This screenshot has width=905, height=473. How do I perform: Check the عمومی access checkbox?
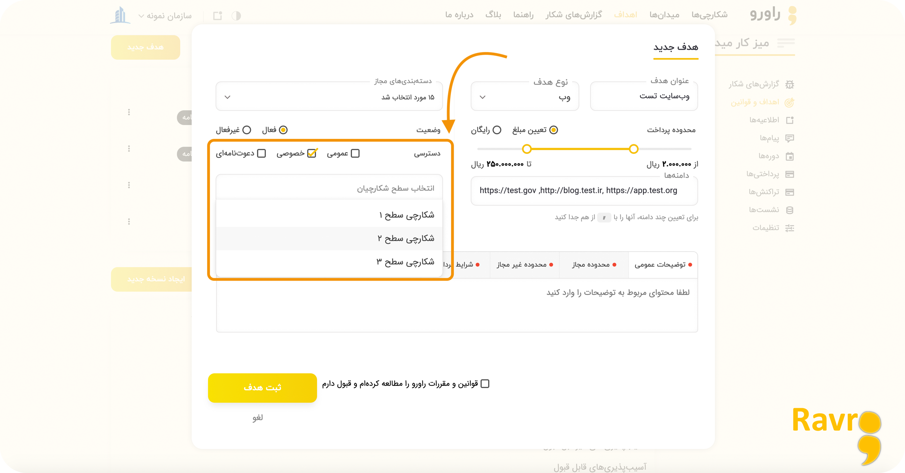point(355,153)
